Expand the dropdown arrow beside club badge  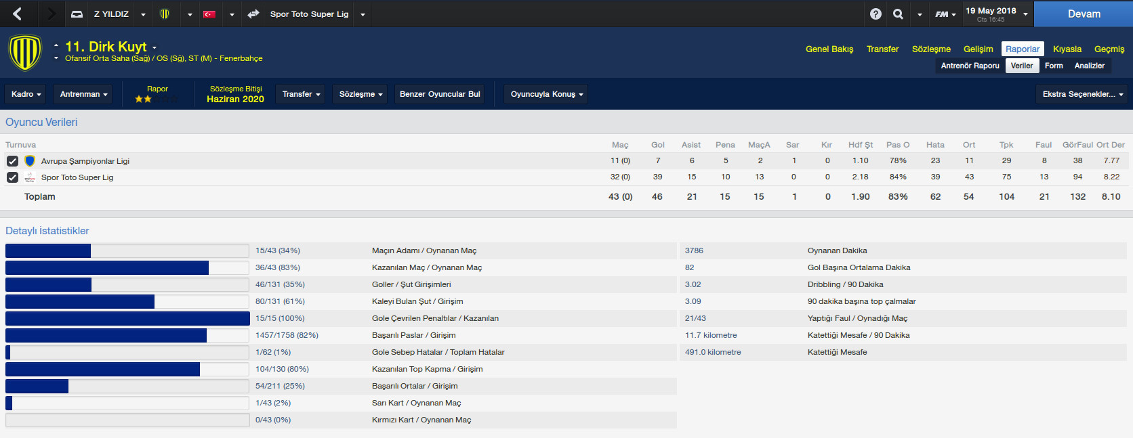point(190,14)
